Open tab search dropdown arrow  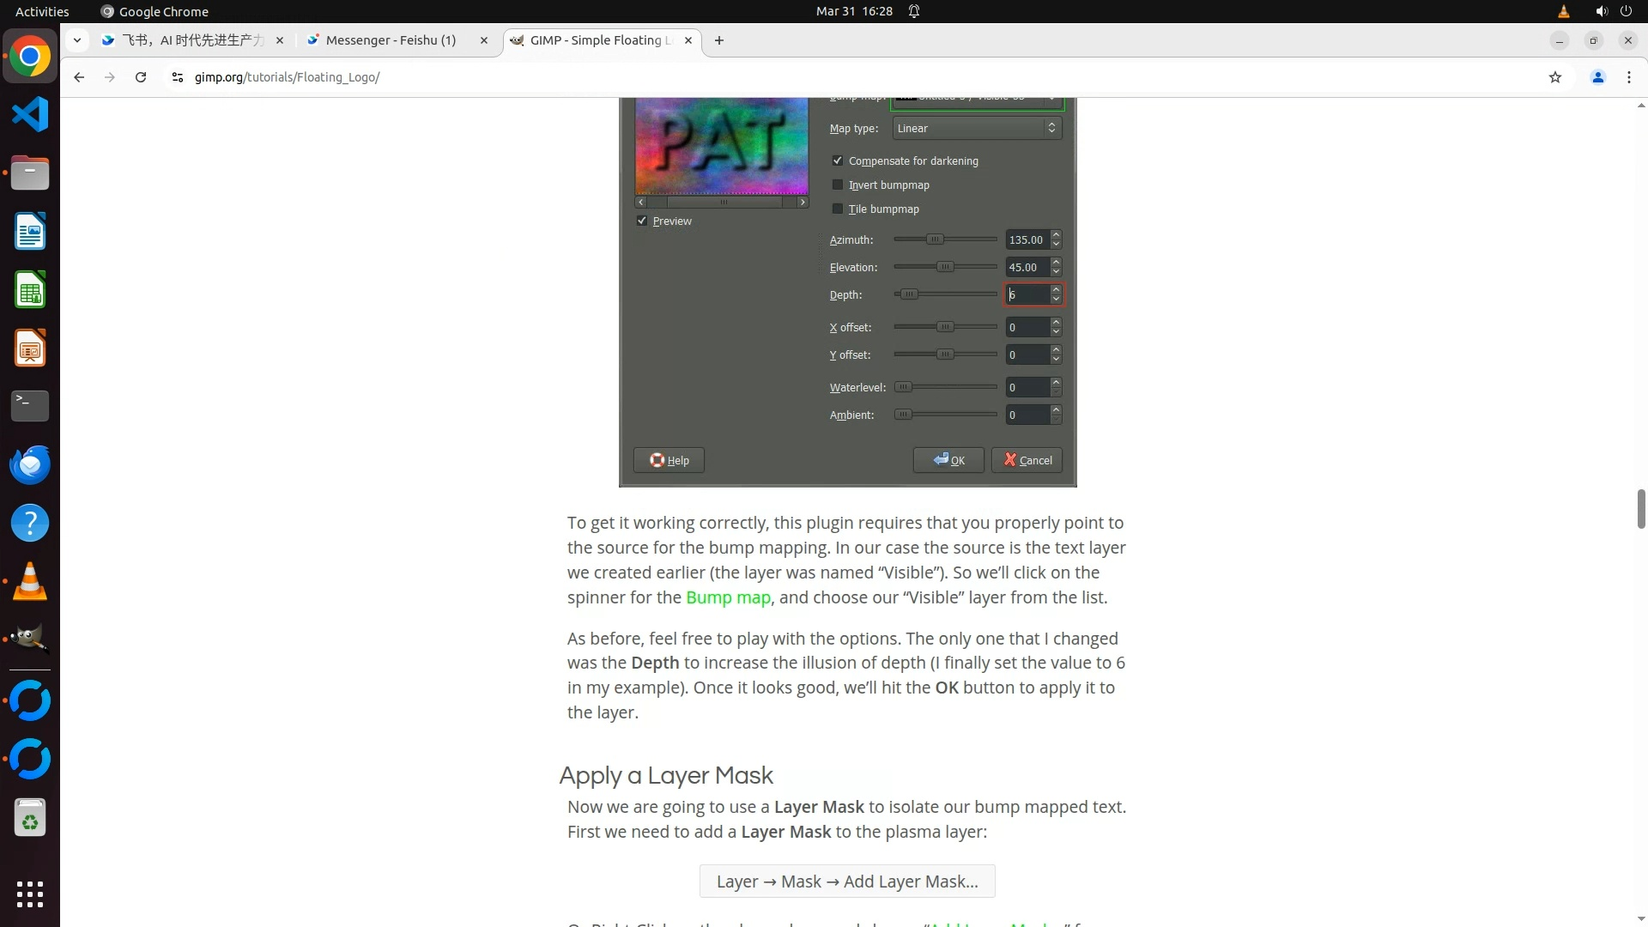(77, 40)
